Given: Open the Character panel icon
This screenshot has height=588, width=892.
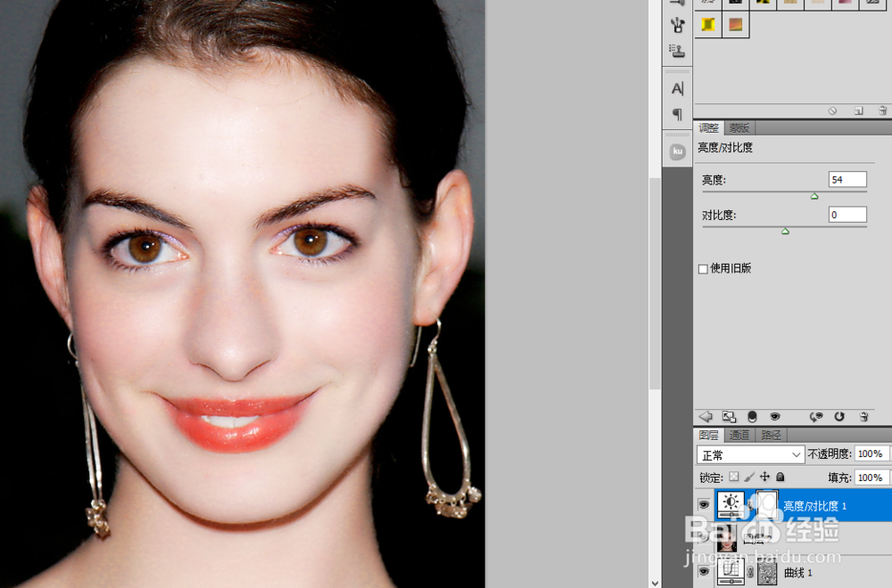Looking at the screenshot, I should [x=677, y=88].
